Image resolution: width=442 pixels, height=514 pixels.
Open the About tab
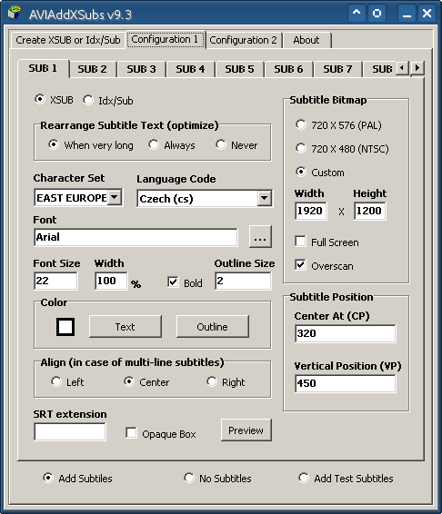[x=306, y=40]
